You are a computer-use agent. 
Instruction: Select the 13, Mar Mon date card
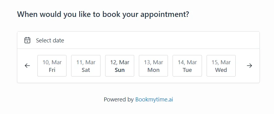tap(153, 66)
